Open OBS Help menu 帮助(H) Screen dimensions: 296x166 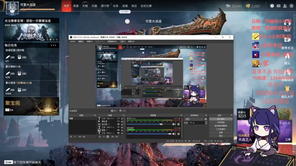[x=131, y=41]
